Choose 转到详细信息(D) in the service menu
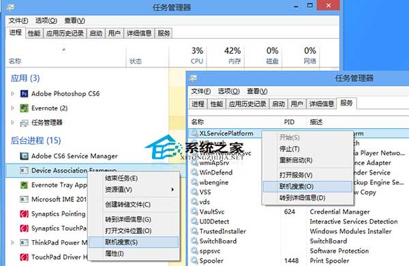409x266 pixels. coord(308,198)
